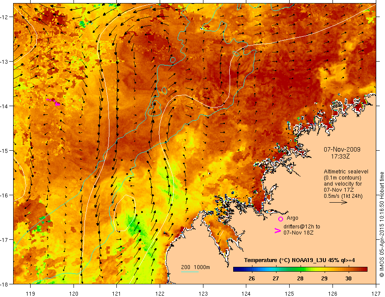
Task: Click the latitude axis label -13
Action: (4, 62)
